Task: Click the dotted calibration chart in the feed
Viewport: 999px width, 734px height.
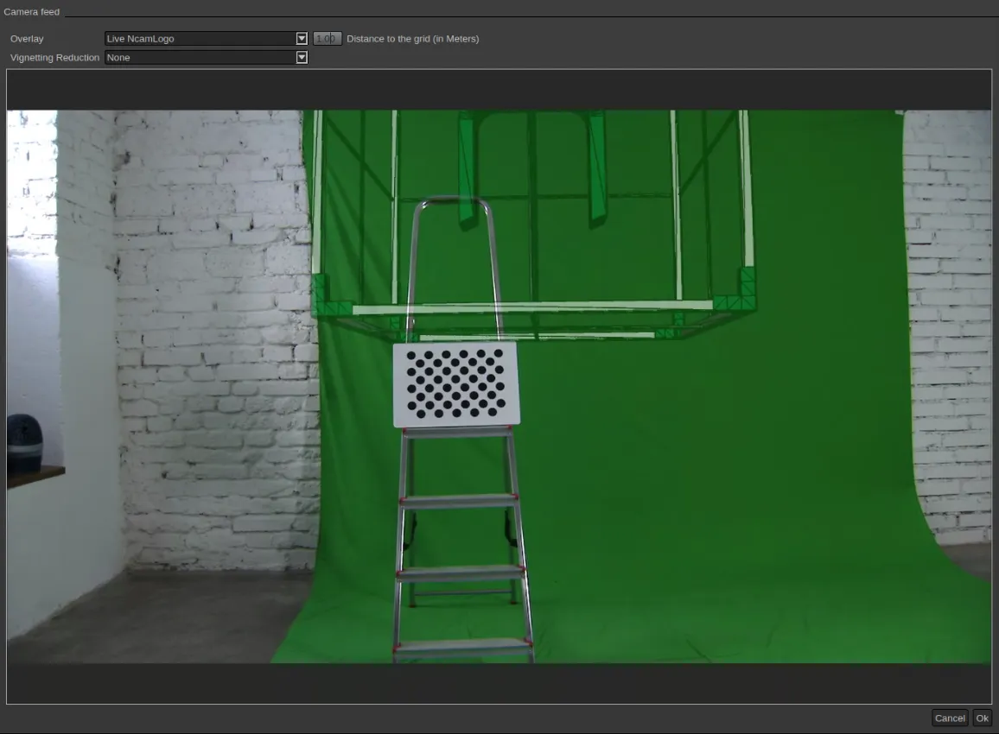Action: pos(456,384)
